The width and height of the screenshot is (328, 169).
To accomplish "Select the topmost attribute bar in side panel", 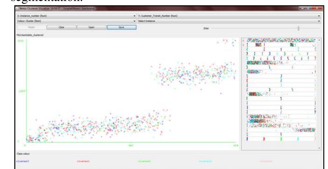I will pos(281,40).
